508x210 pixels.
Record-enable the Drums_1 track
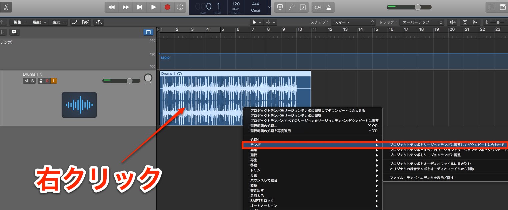[47, 81]
